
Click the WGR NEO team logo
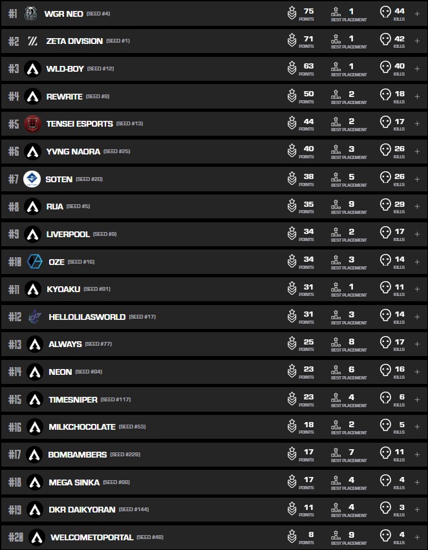pos(31,14)
